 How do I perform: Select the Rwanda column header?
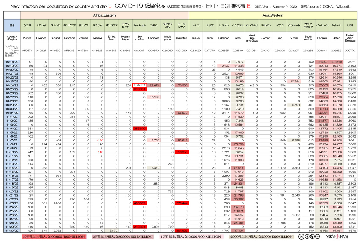coord(41,38)
